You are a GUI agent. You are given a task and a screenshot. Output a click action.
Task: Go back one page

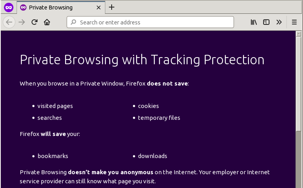click(x=9, y=22)
